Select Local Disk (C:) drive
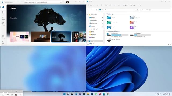 click(118, 35)
